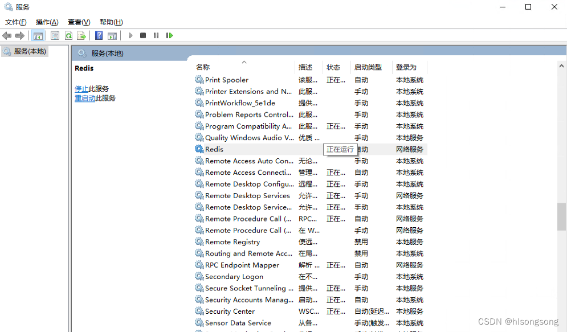The height and width of the screenshot is (332, 567).
Task: Click the Security Center gear icon
Action: coord(199,311)
